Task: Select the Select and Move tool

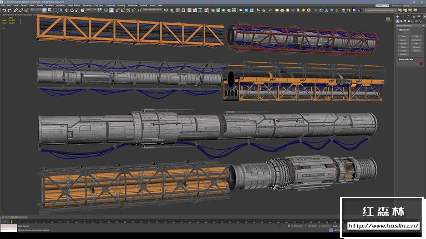Action: pyautogui.click(x=67, y=10)
